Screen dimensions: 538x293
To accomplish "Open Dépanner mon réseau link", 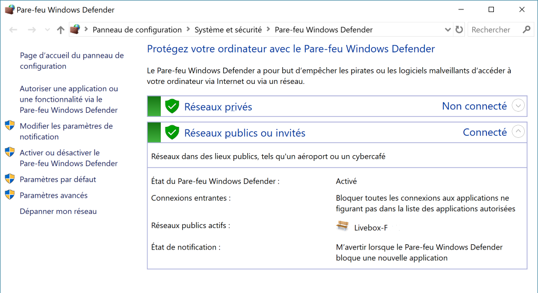I will [x=58, y=212].
